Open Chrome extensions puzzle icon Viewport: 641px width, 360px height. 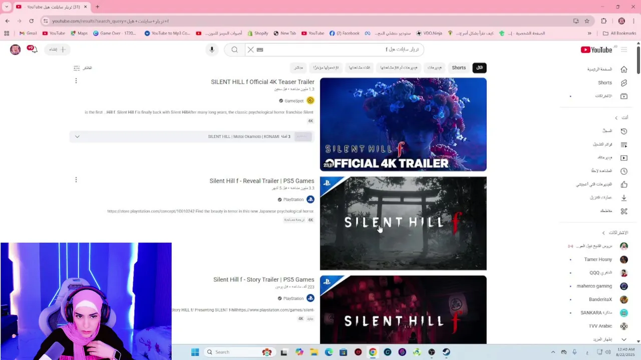(x=604, y=21)
